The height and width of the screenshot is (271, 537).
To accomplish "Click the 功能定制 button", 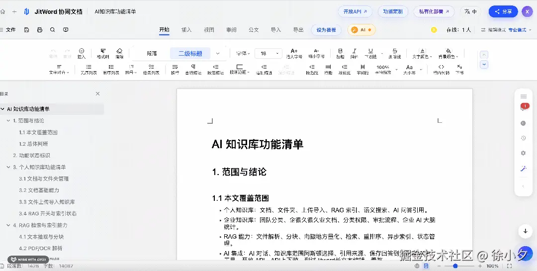I will click(x=393, y=11).
